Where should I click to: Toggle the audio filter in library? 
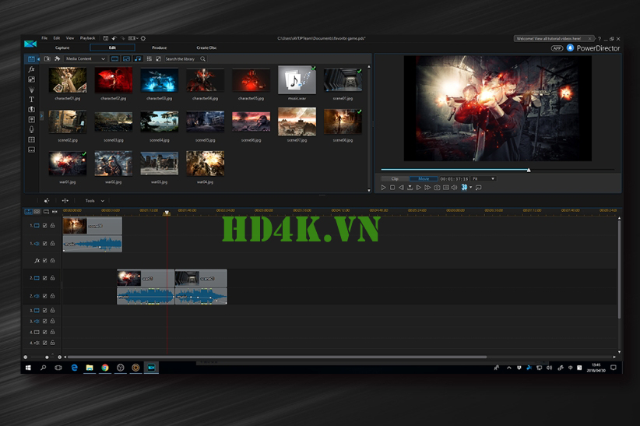[138, 59]
